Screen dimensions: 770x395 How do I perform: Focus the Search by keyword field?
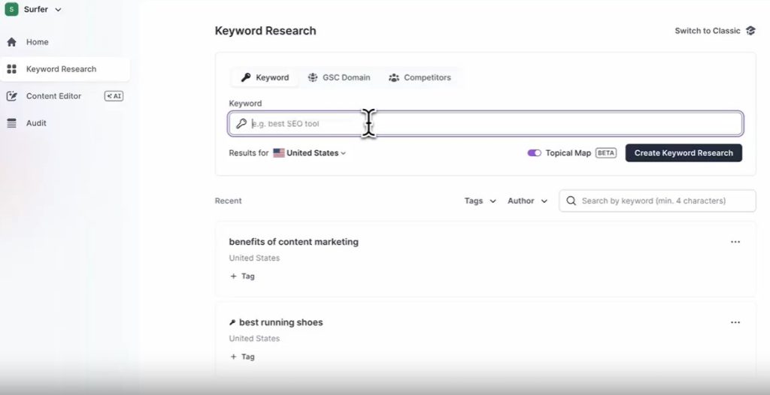click(657, 201)
